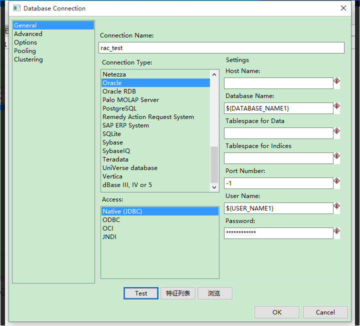This screenshot has width=360, height=326.
Task: Select dBase III, IV or 5 type
Action: [155, 185]
